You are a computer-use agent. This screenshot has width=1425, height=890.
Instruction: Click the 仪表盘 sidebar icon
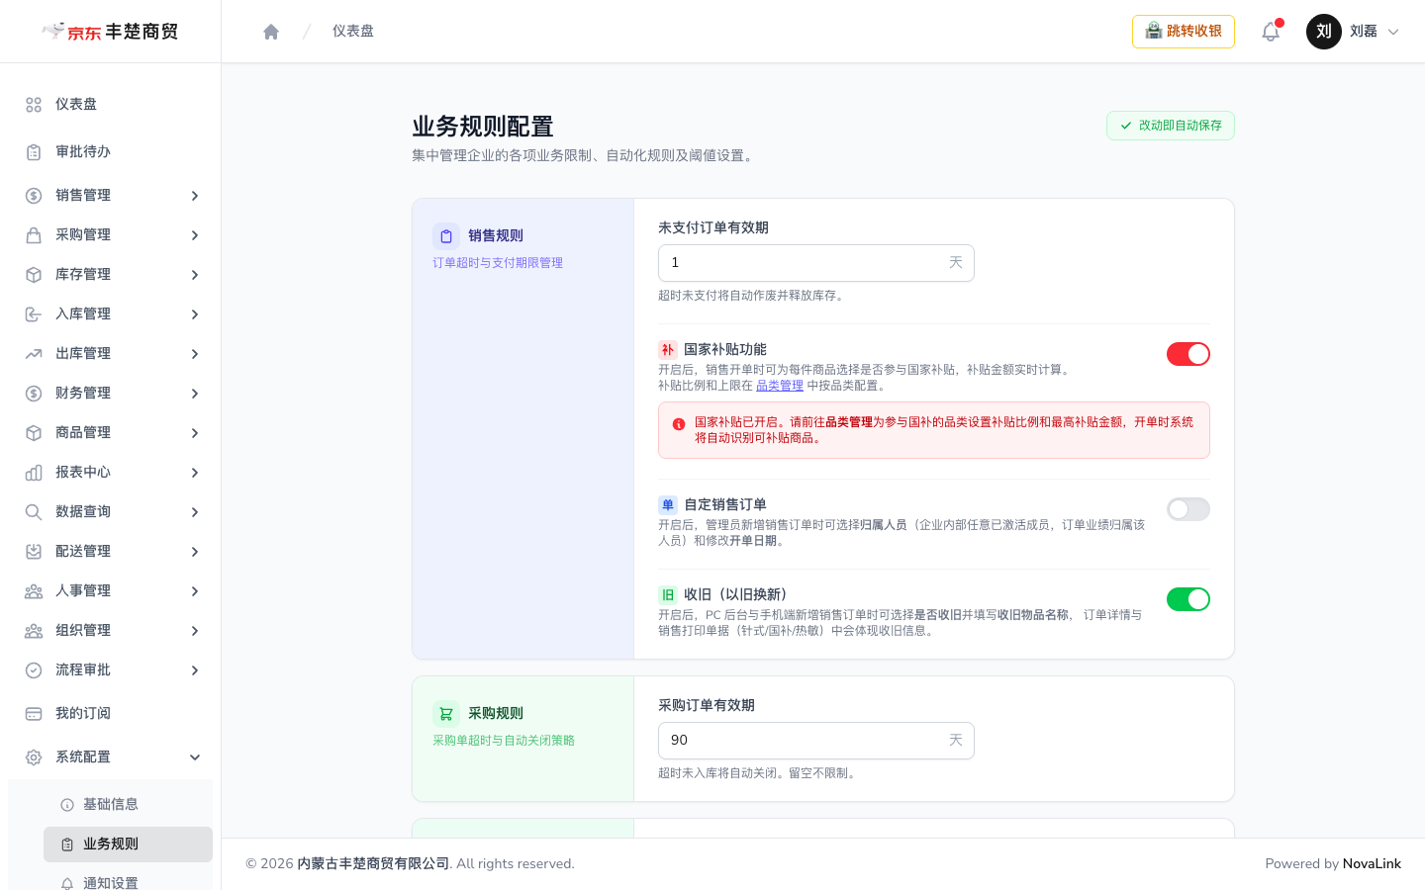(x=34, y=105)
